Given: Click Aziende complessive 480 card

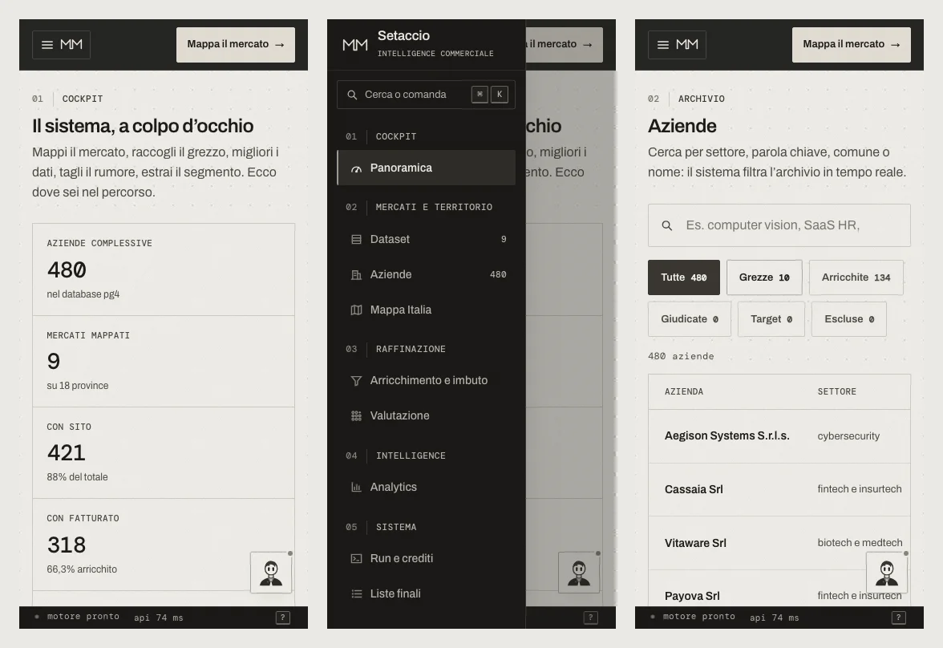Looking at the screenshot, I should pyautogui.click(x=164, y=269).
